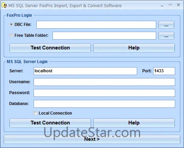Close the application window
Screen dimensions: 184x148
click(x=178, y=5)
